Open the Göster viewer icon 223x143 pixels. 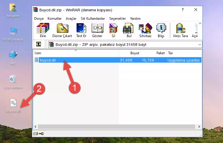point(97,30)
